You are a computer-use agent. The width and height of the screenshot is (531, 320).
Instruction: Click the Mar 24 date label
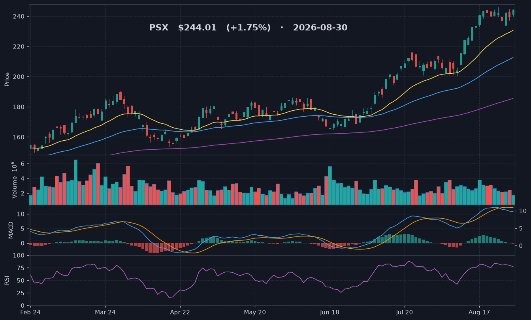[105, 312]
